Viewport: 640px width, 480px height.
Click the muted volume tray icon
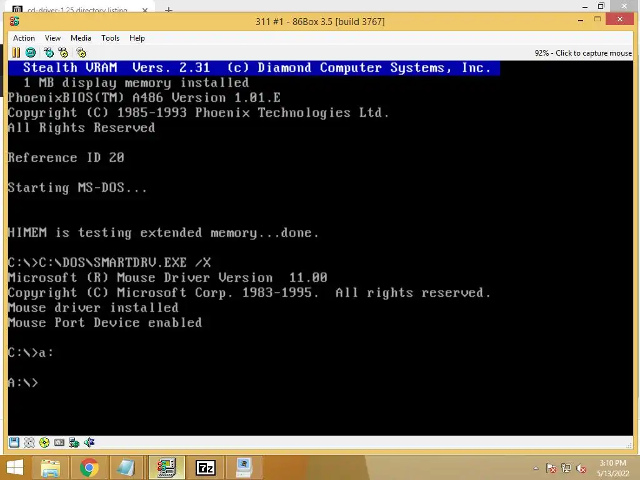pos(581,468)
